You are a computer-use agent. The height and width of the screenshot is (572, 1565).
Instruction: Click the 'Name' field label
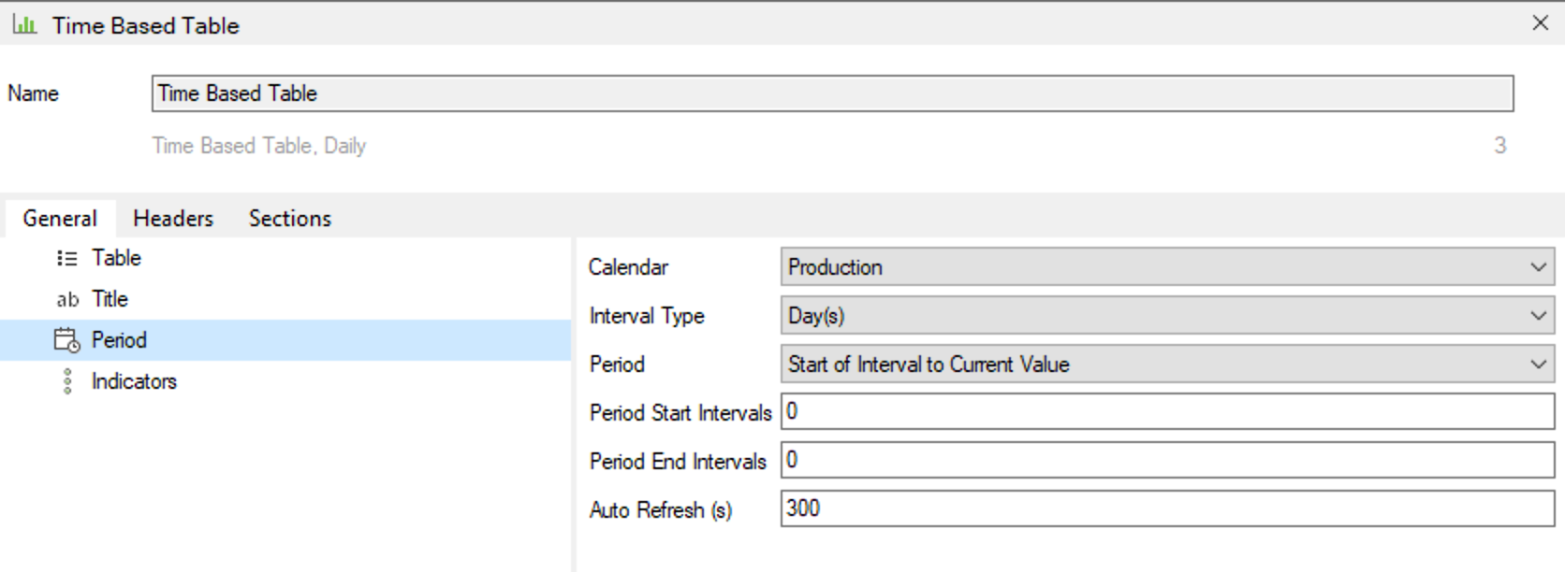[x=34, y=93]
